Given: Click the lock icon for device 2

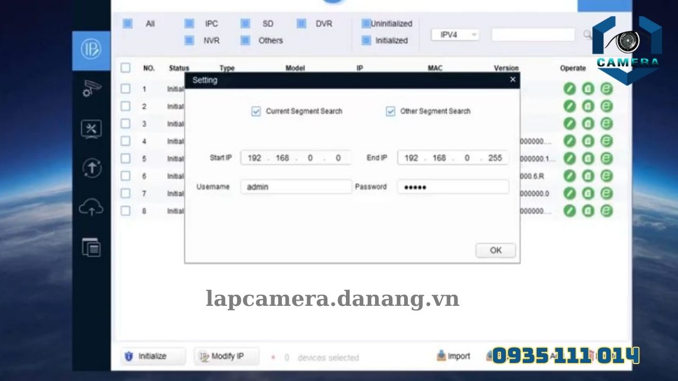Looking at the screenshot, I should click(587, 106).
